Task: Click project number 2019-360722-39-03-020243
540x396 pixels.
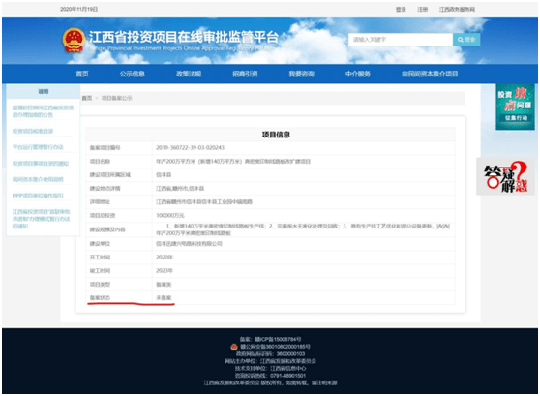Action: 190,148
